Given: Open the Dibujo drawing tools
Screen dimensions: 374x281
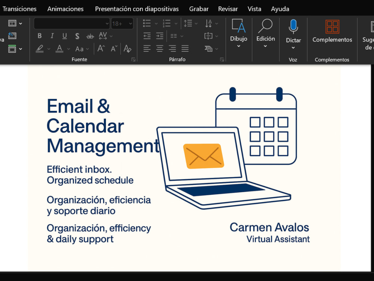Looking at the screenshot, I should click(239, 33).
